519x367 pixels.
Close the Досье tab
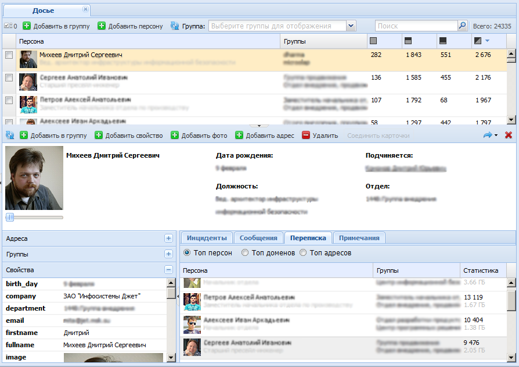coord(85,9)
